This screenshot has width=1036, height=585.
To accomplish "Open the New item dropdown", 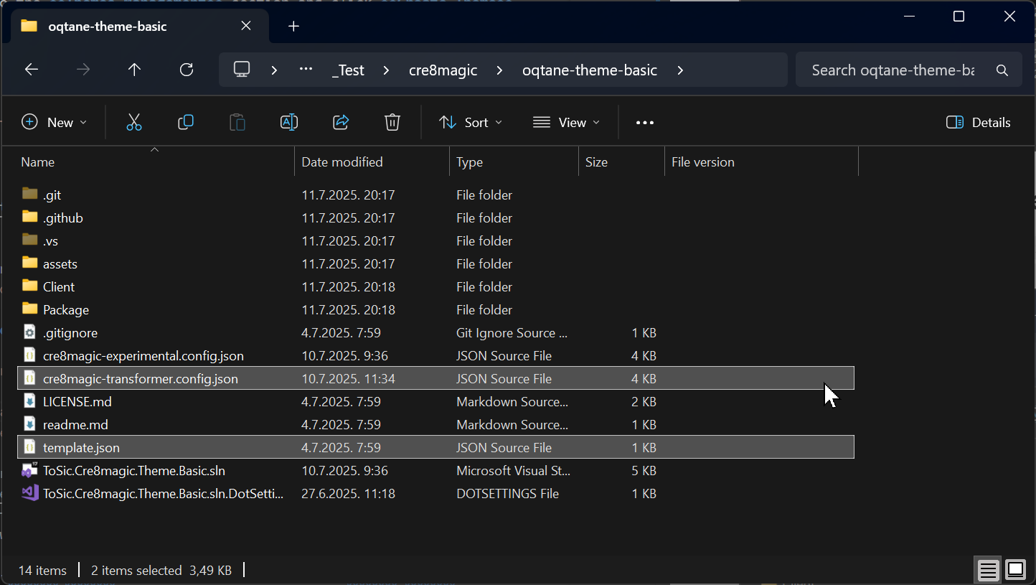I will tap(55, 122).
